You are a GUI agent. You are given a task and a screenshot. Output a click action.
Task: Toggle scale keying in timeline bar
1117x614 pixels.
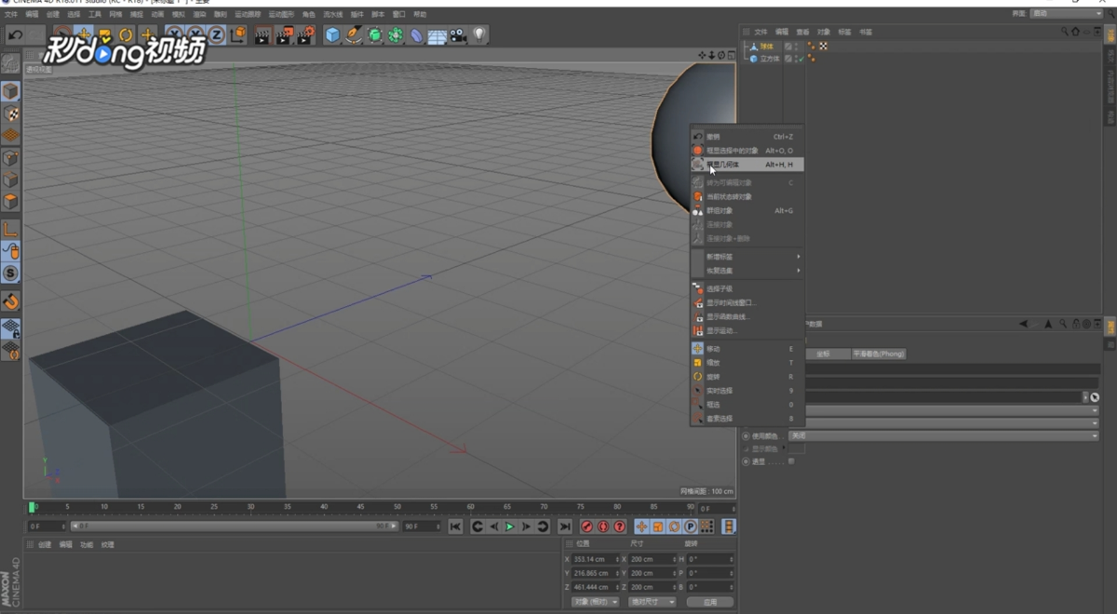[658, 527]
